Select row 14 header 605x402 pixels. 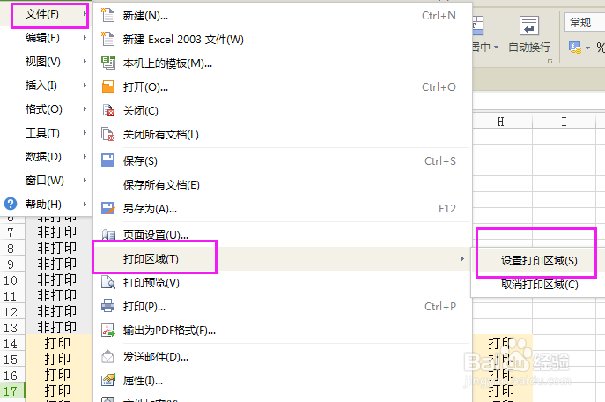click(x=12, y=343)
